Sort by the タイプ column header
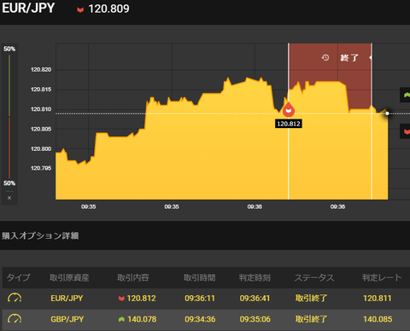Screen dimensions: 410x331 pyautogui.click(x=18, y=277)
